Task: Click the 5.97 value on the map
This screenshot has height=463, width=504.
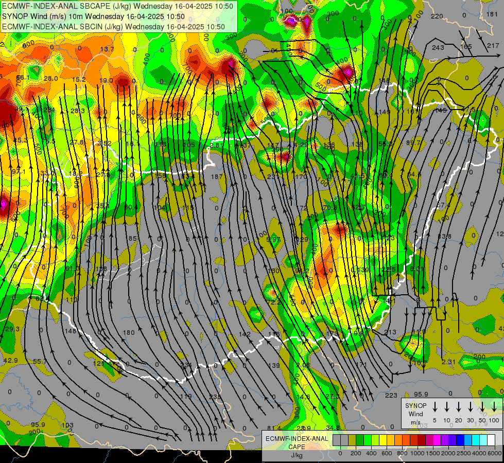Action: (273, 239)
